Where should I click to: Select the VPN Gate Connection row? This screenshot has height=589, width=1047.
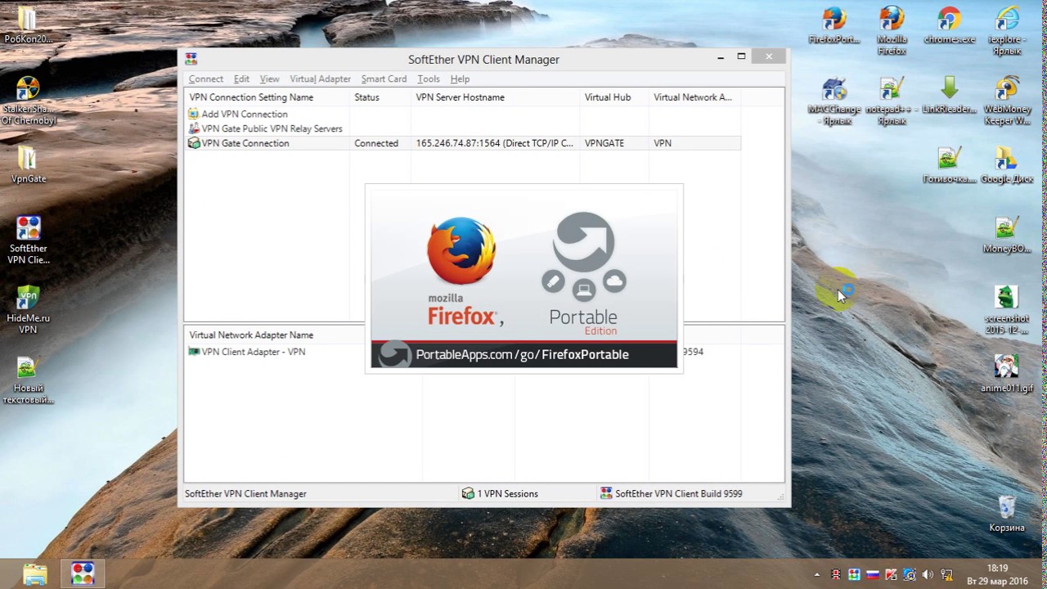pos(463,143)
